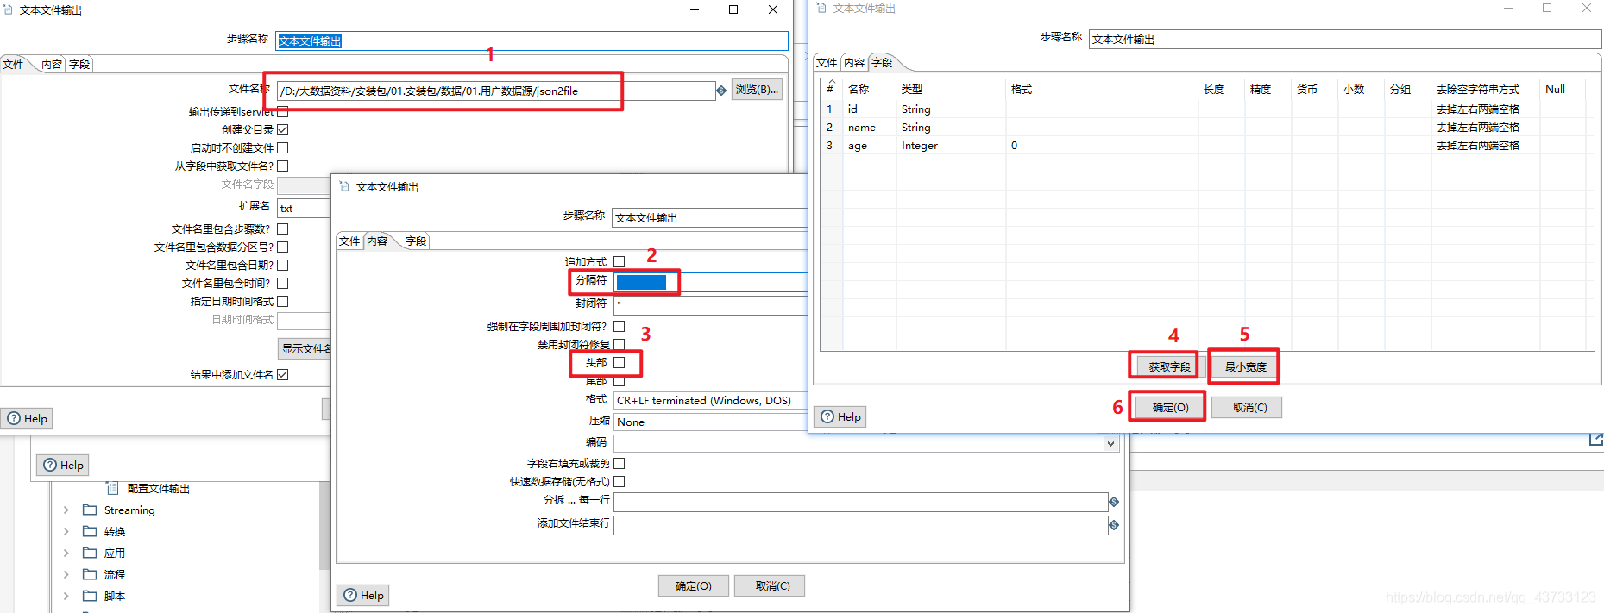1604x613 pixels.
Task: Click the 配置文件输出 step icon in tree
Action: point(112,488)
